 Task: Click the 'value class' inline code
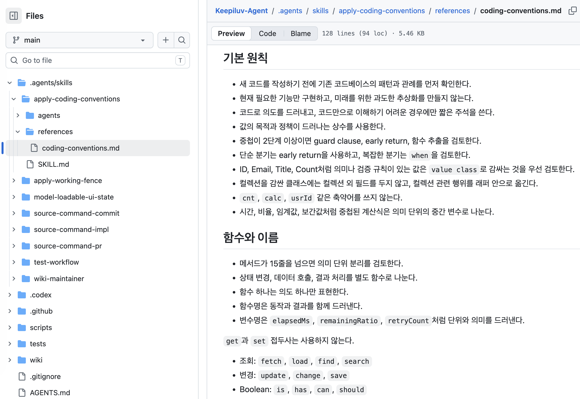pos(454,170)
